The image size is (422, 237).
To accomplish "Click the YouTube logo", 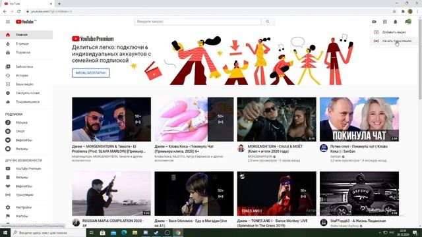I will coord(26,22).
